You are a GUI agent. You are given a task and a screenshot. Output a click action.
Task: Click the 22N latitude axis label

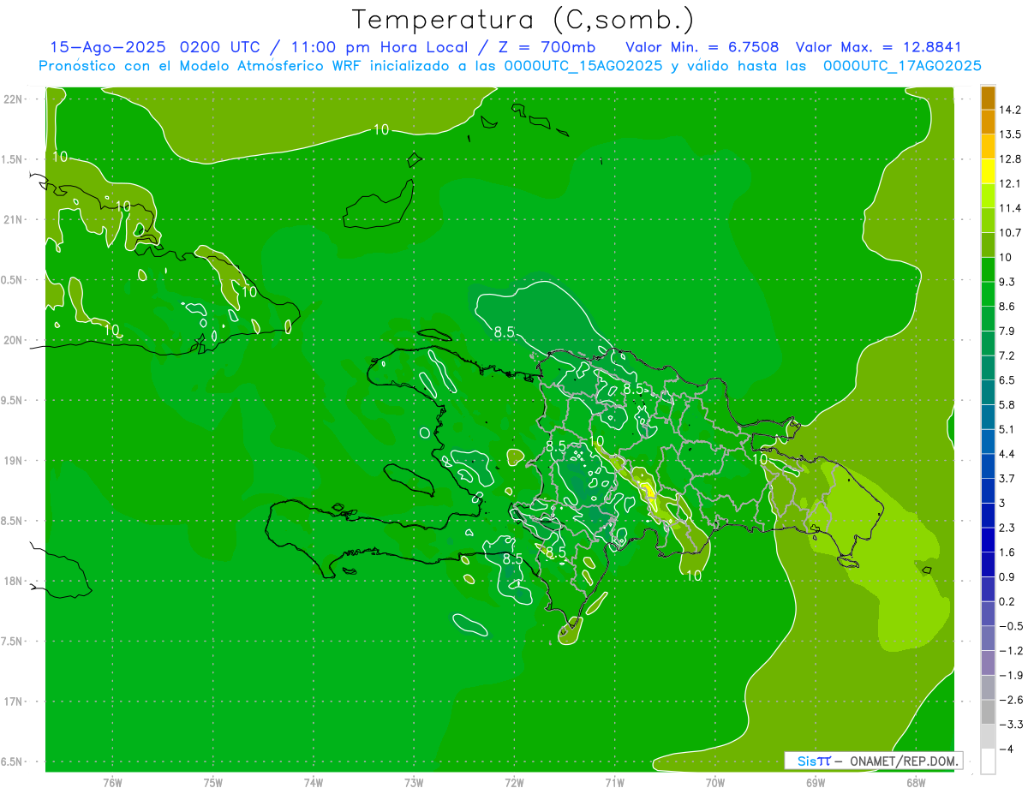[15, 99]
